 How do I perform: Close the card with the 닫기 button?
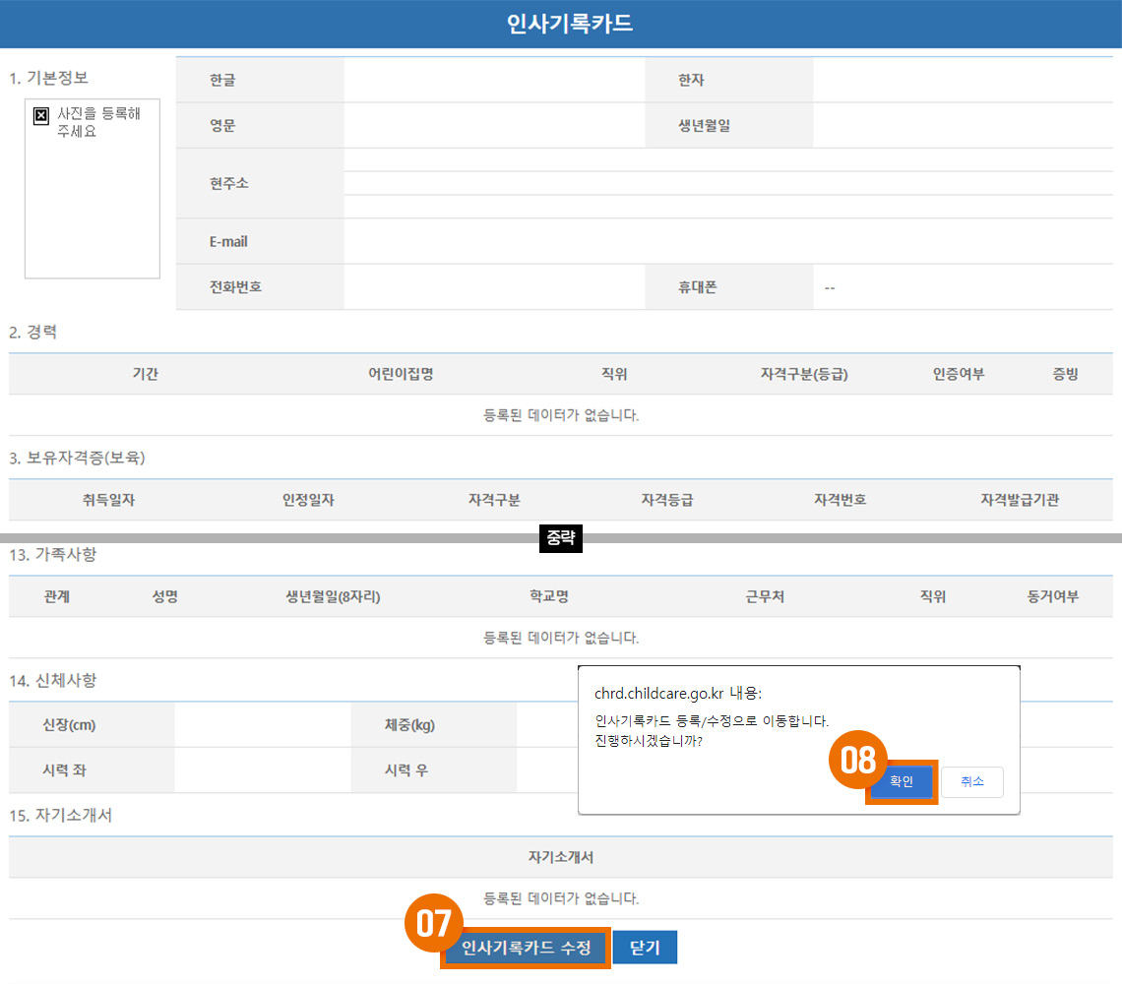click(x=645, y=949)
